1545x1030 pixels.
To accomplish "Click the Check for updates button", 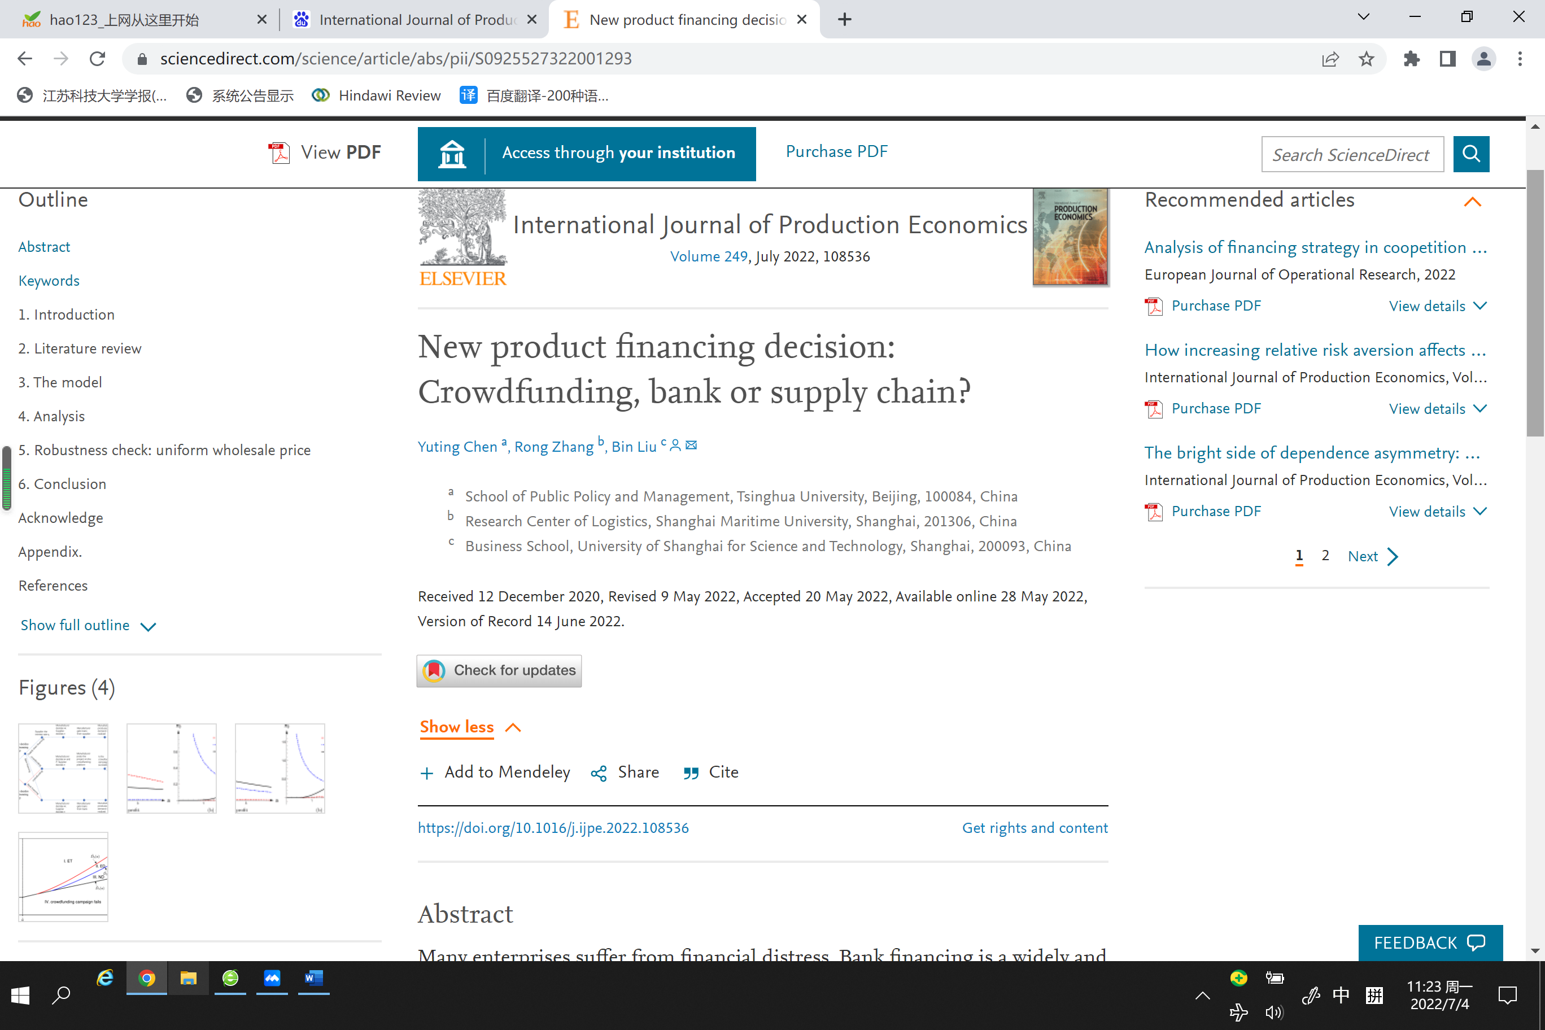I will [499, 671].
